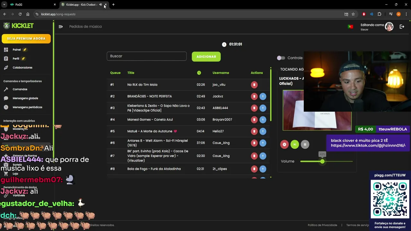The width and height of the screenshot is (411, 231).
Task: Select the jao_vitu username cell
Action: (x=219, y=85)
